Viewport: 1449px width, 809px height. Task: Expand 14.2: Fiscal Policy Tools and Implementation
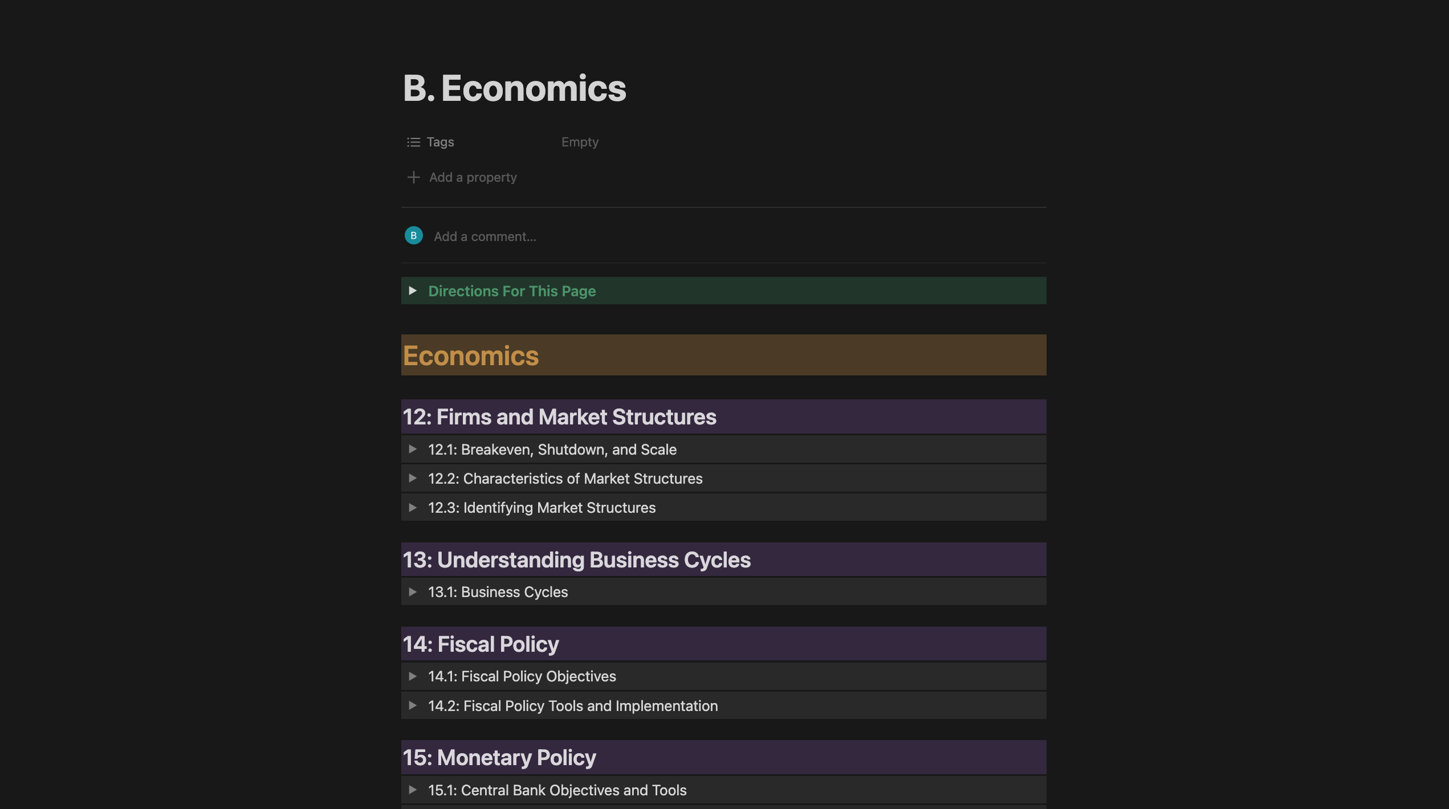tap(413, 706)
